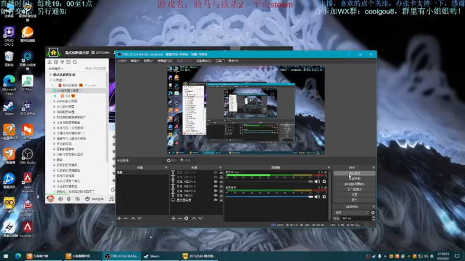Image resolution: width=465 pixels, height=261 pixels.
Task: Move source down in the Sources dock
Action: [x=200, y=218]
